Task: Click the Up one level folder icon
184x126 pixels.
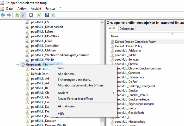Action: click(x=17, y=15)
